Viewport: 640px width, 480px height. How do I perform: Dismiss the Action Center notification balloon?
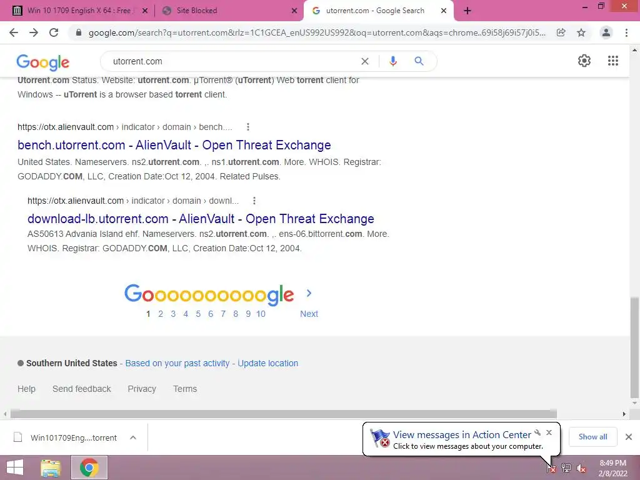[x=549, y=432]
